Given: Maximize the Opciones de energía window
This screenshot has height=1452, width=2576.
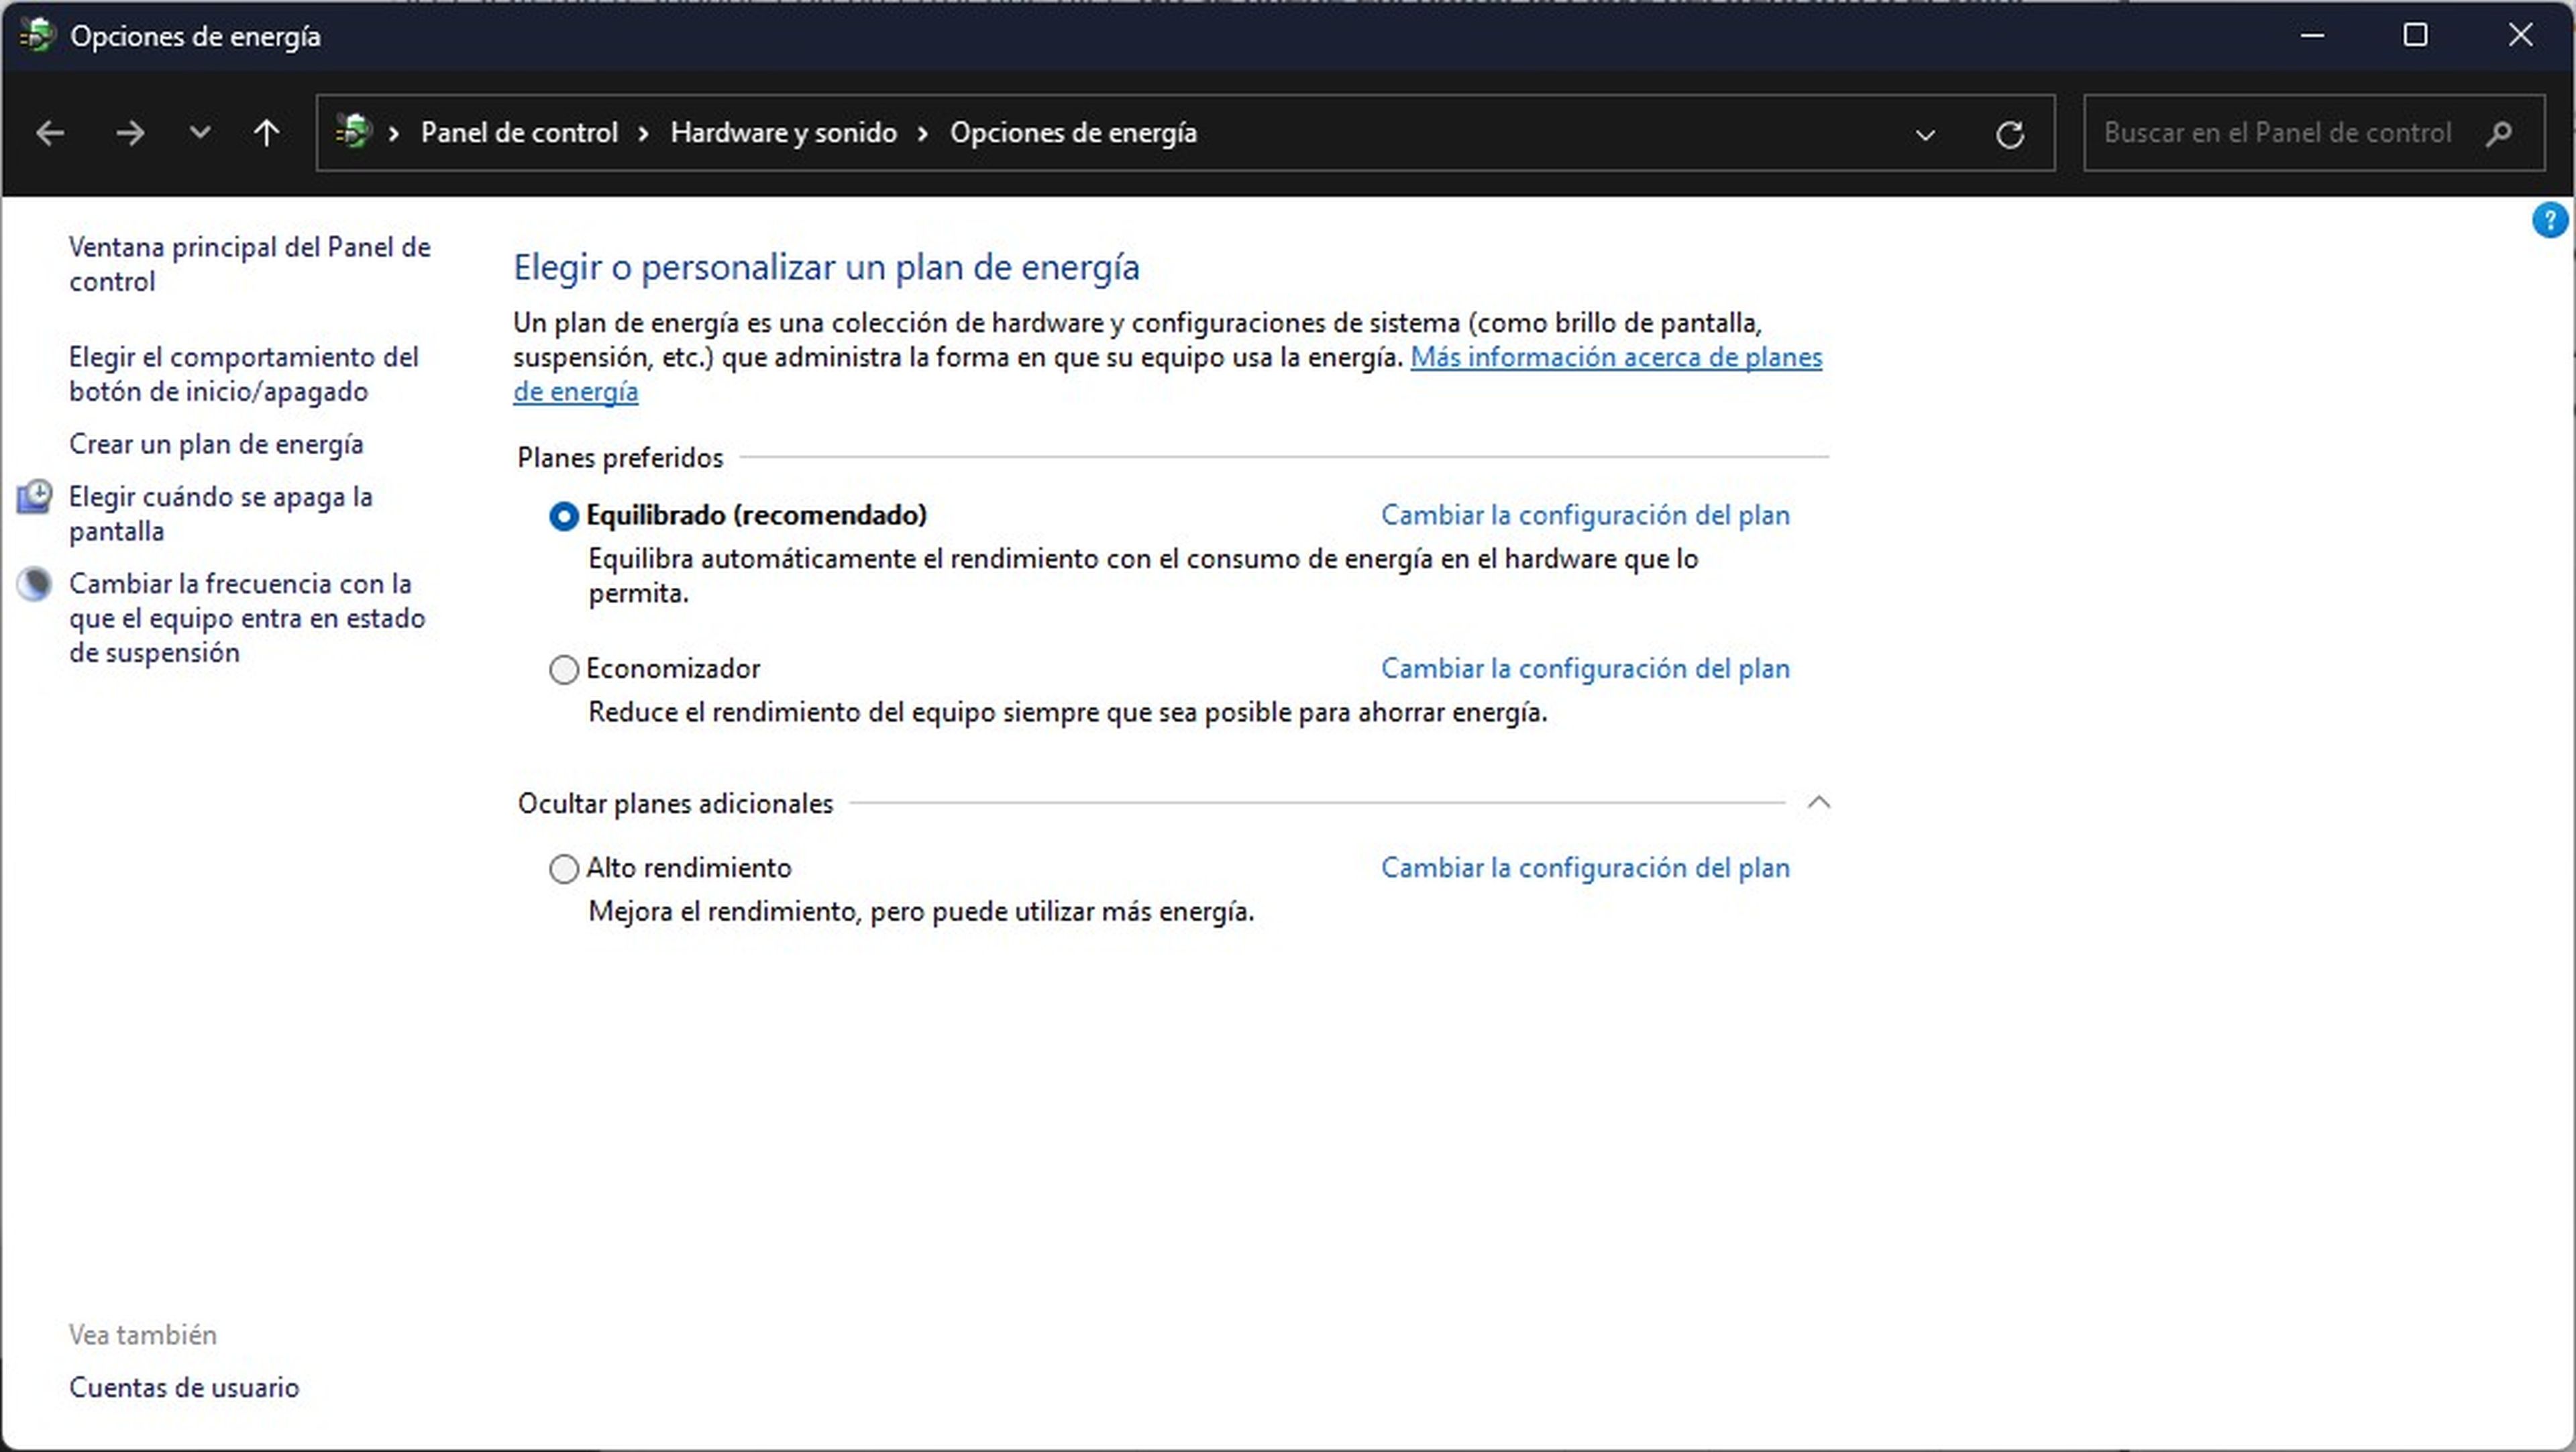Looking at the screenshot, I should coord(2416,36).
